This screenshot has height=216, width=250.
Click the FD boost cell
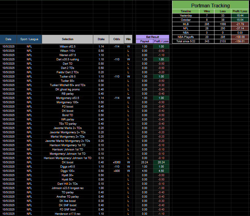click(x=67, y=107)
